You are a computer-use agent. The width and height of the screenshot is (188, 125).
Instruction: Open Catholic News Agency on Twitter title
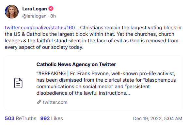point(76,64)
